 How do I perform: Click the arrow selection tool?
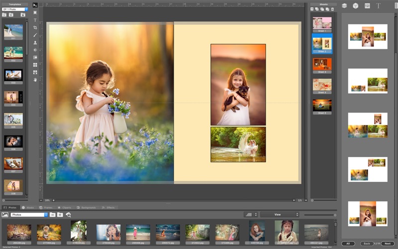click(35, 5)
